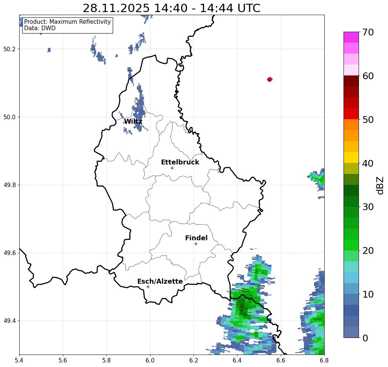Click the longitude axis label 6.4

[x=237, y=360]
